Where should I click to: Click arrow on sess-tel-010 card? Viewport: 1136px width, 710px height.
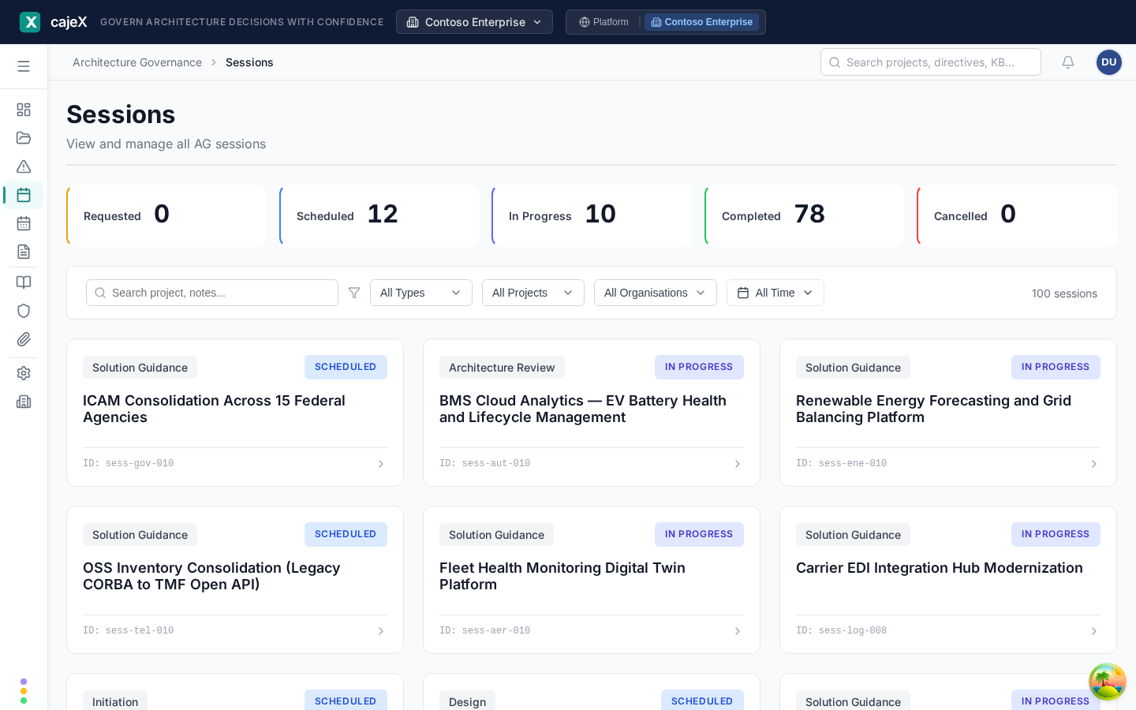click(381, 631)
